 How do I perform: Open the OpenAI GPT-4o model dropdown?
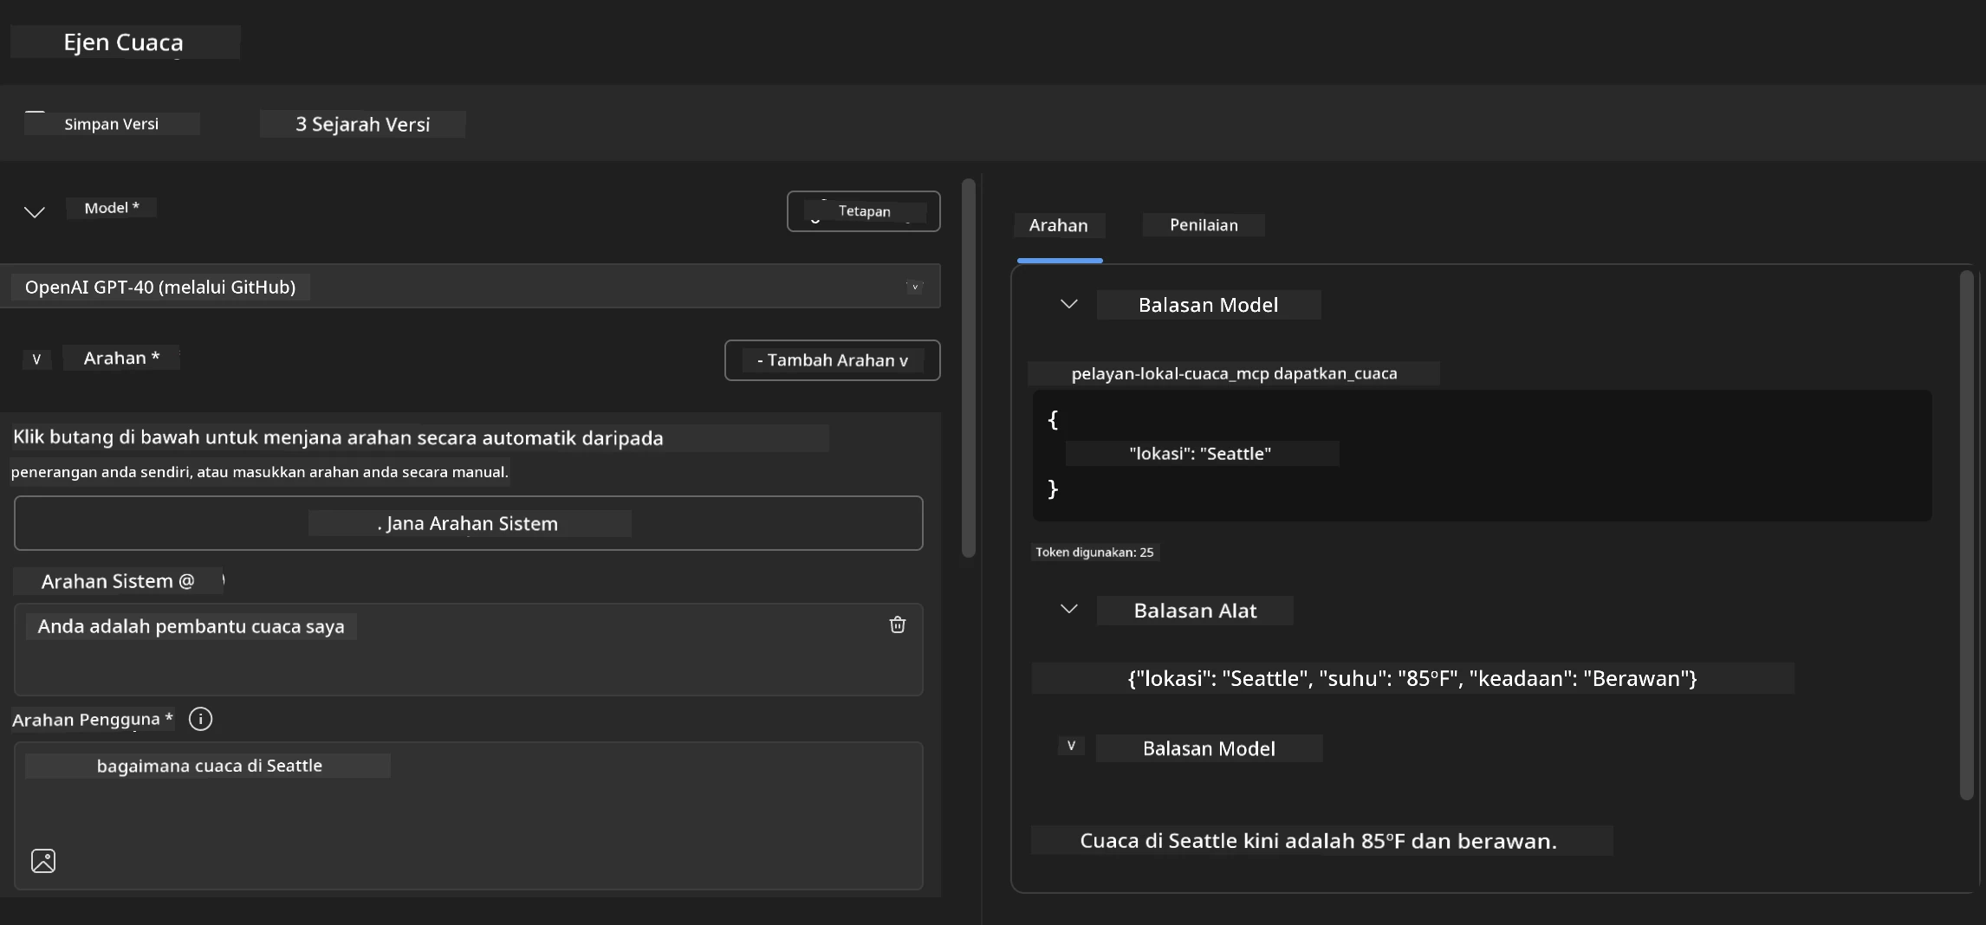point(471,287)
